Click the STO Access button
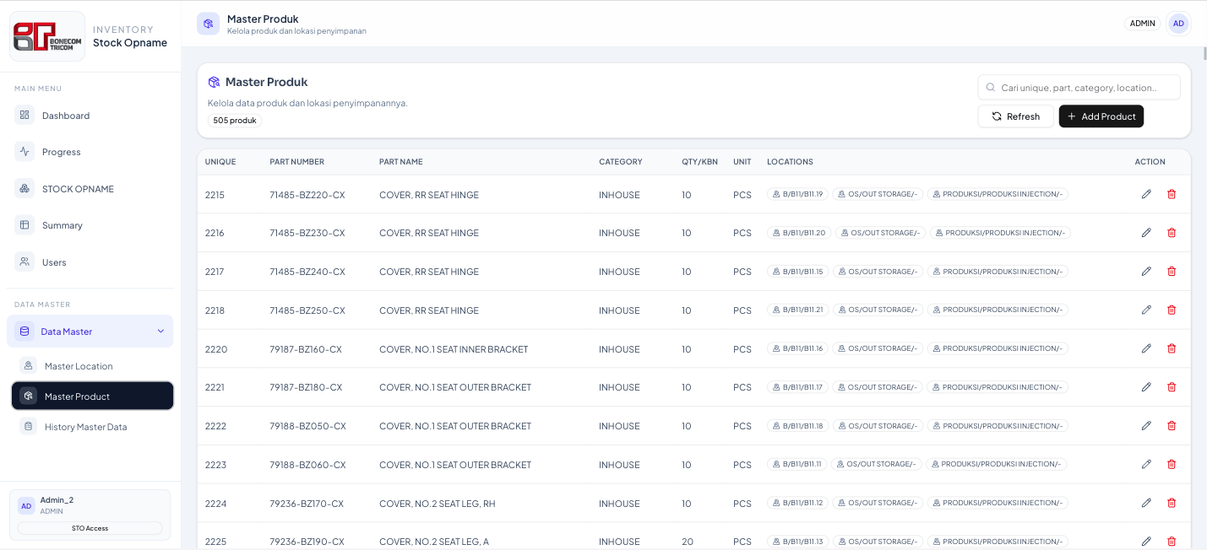Viewport: 1207px width, 550px height. point(90,528)
